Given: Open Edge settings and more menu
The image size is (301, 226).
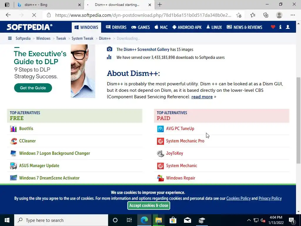Looking at the screenshot, I should [292, 15].
